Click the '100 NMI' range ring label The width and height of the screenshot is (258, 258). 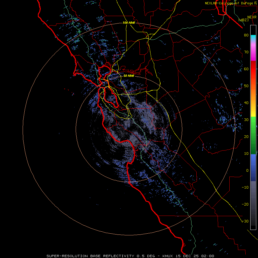pyautogui.click(x=129, y=23)
